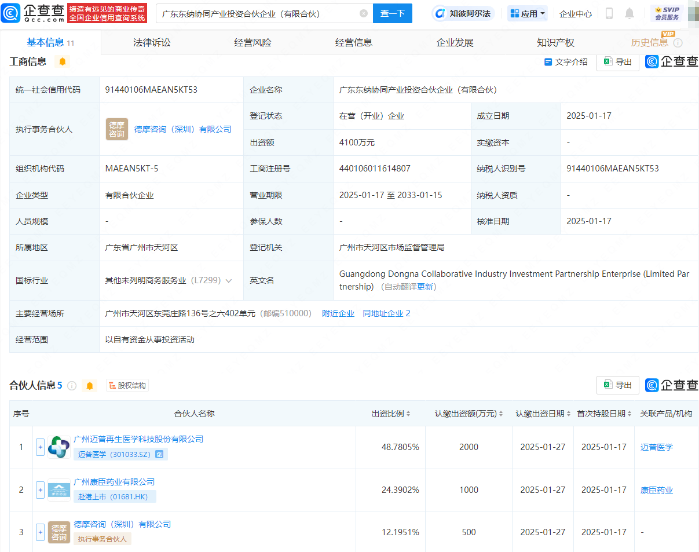
Task: Open the 经营风险 tab
Action: tap(252, 42)
